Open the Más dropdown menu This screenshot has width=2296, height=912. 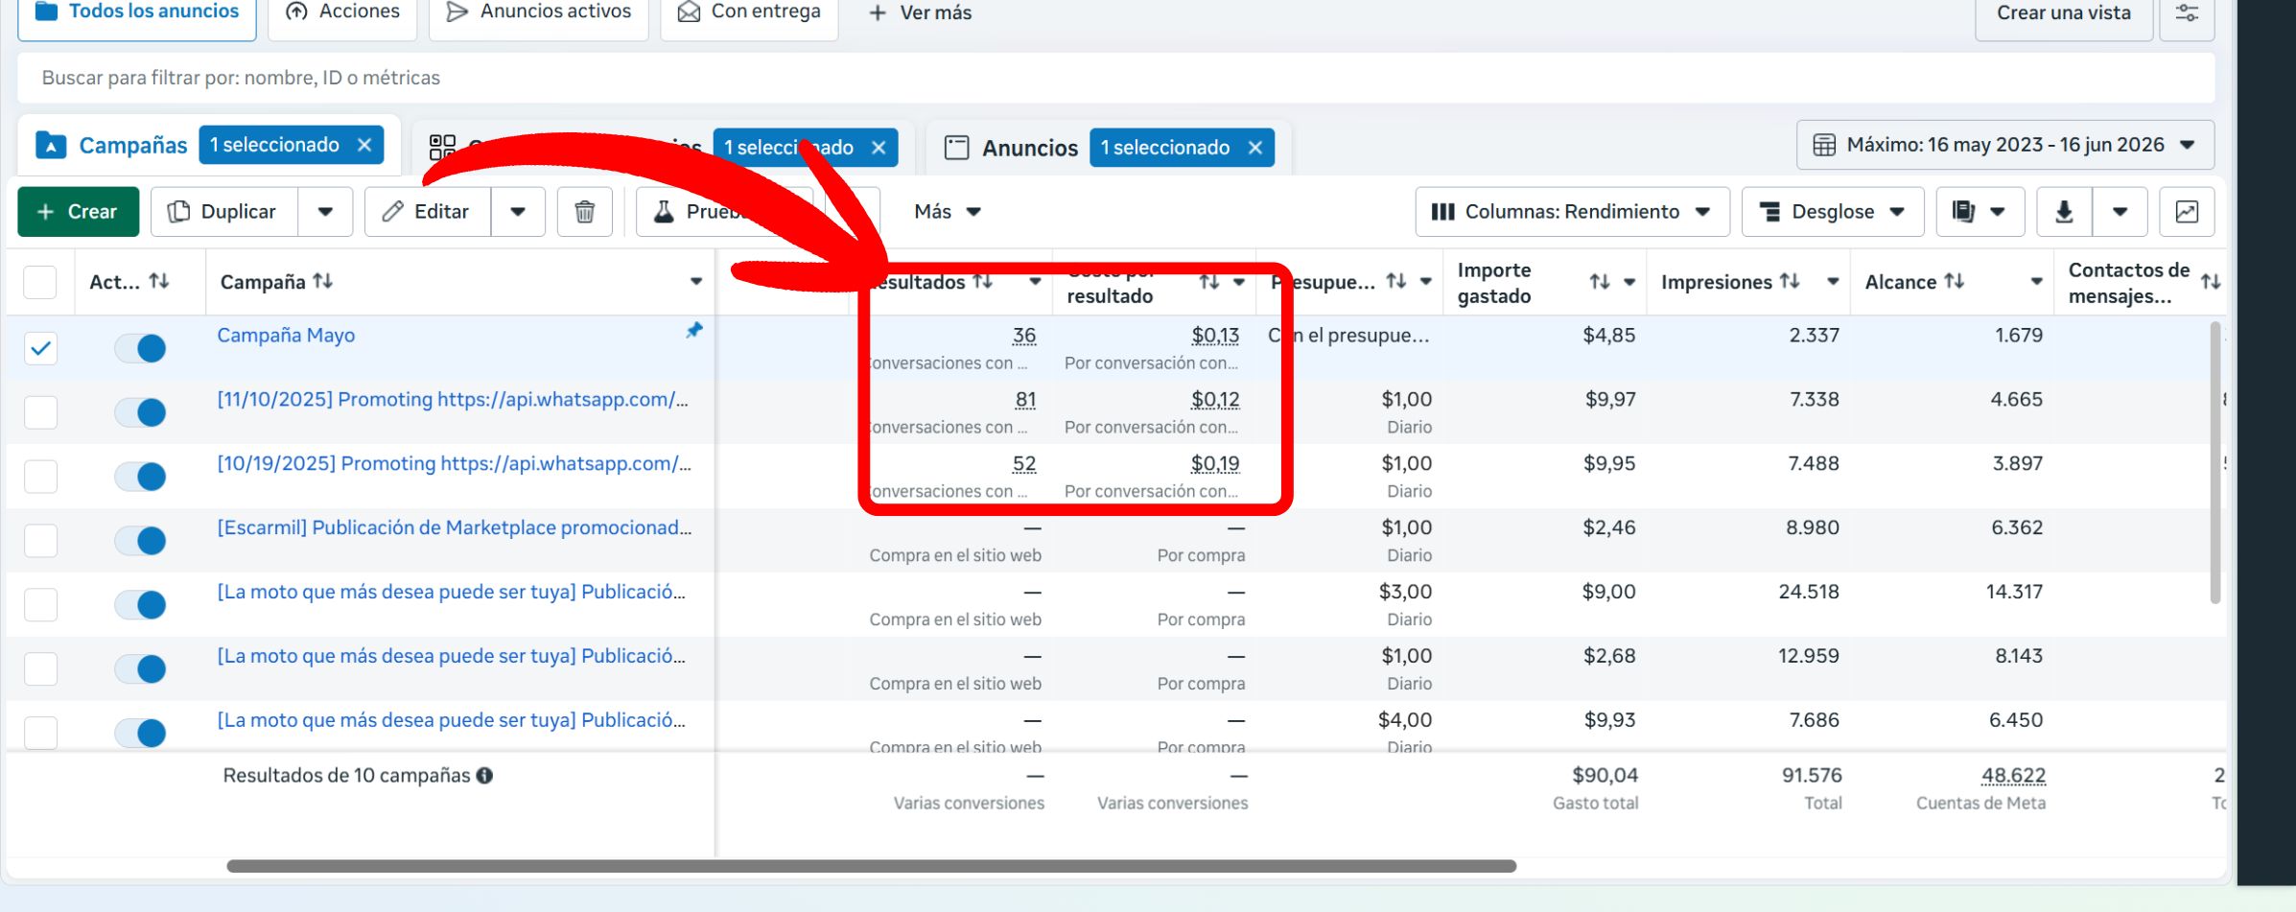pos(948,212)
